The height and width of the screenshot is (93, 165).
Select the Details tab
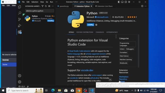(x=71, y=32)
